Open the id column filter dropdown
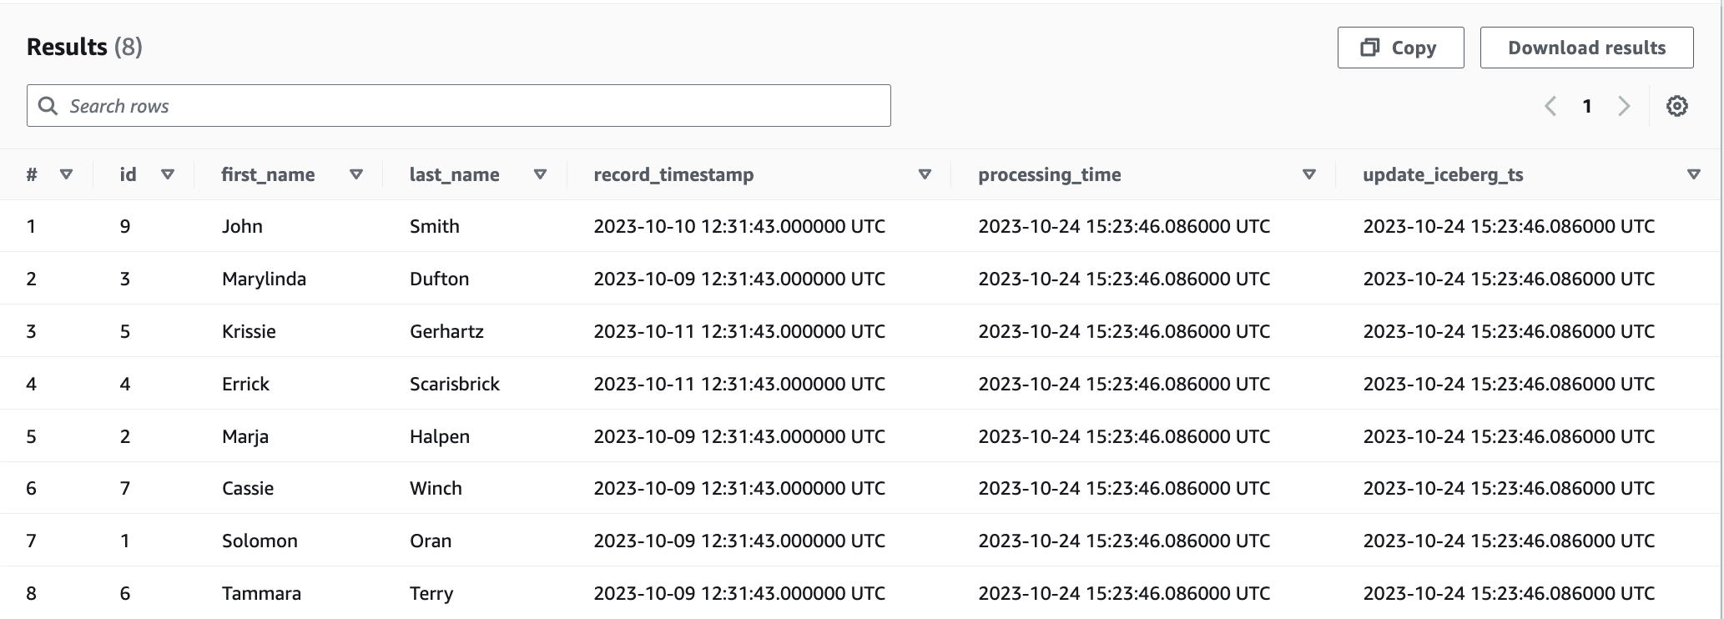Screen dimensions: 1724x619 tap(167, 174)
